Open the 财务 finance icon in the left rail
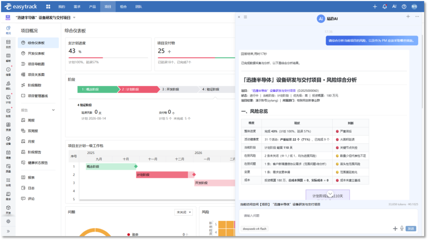This screenshot has height=240, width=428. (8, 113)
